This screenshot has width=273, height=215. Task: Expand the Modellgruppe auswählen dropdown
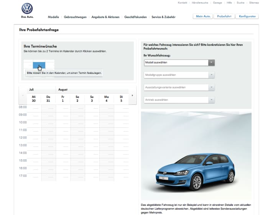pos(179,75)
